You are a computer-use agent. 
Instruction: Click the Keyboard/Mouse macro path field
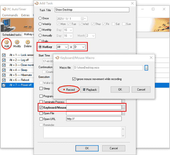coord(94,107)
